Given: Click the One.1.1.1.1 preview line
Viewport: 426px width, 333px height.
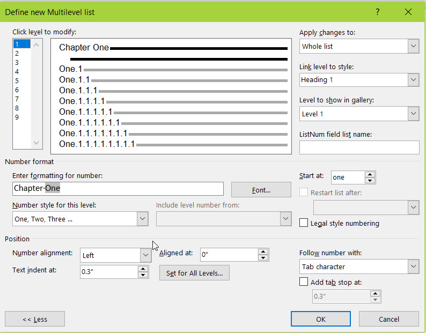Looking at the screenshot, I should coord(173,101).
